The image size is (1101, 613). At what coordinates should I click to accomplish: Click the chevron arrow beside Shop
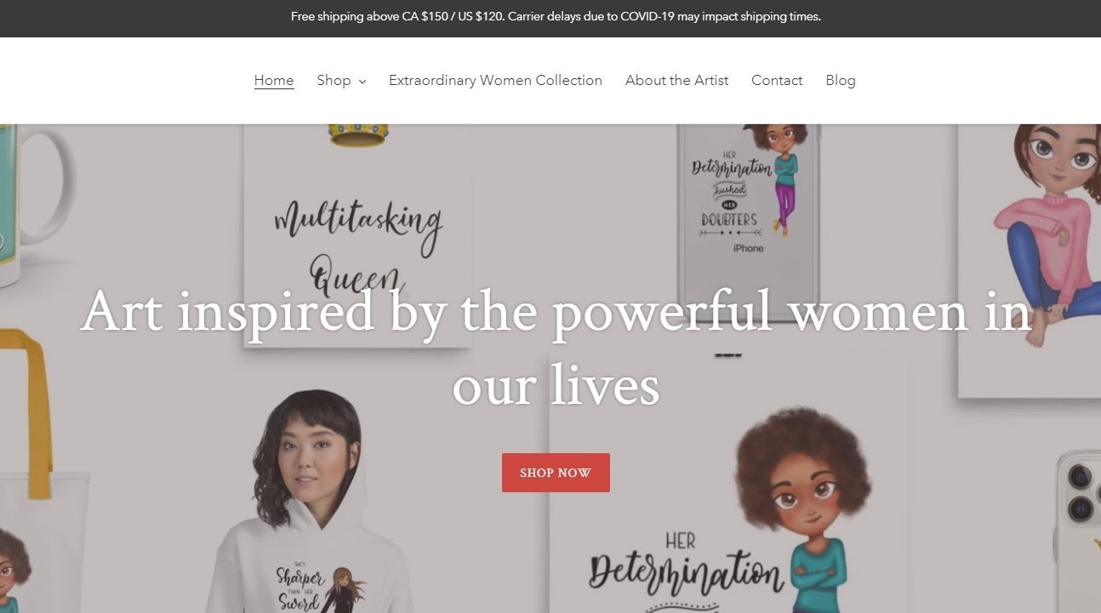coord(362,81)
